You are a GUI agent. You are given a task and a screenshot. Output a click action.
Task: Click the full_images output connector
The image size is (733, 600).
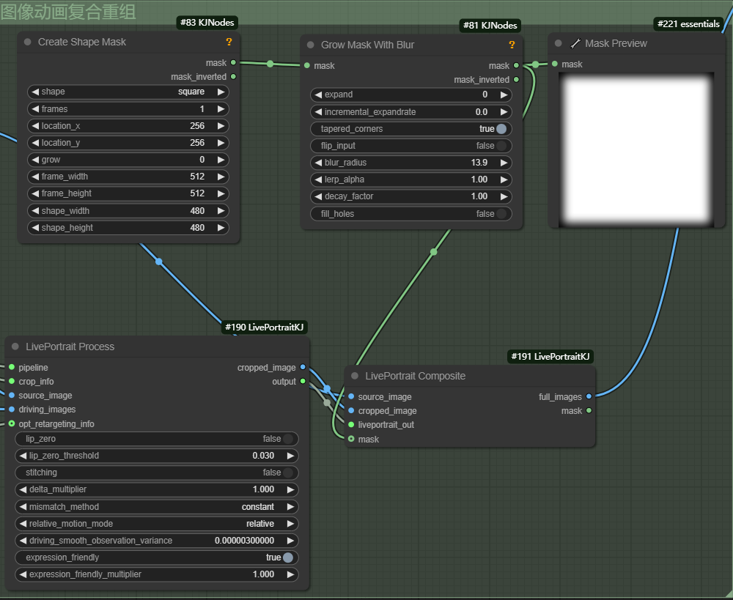click(x=589, y=397)
